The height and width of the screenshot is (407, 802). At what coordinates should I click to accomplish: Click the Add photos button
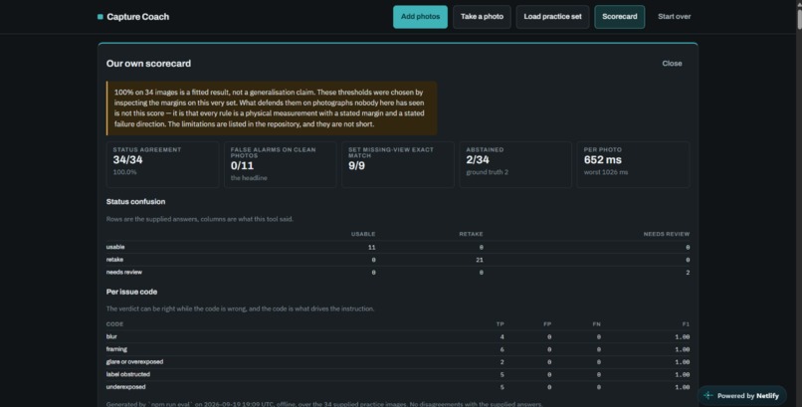pos(420,17)
